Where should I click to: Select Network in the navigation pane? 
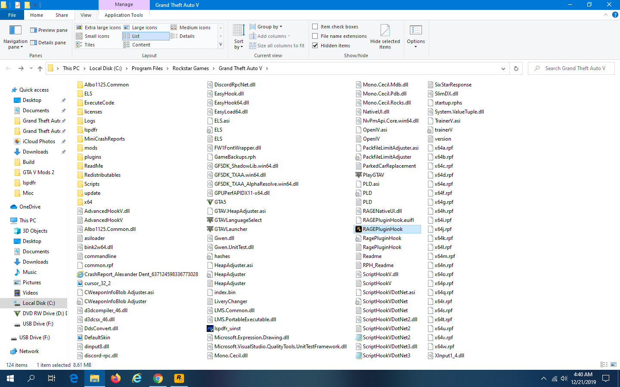click(29, 351)
